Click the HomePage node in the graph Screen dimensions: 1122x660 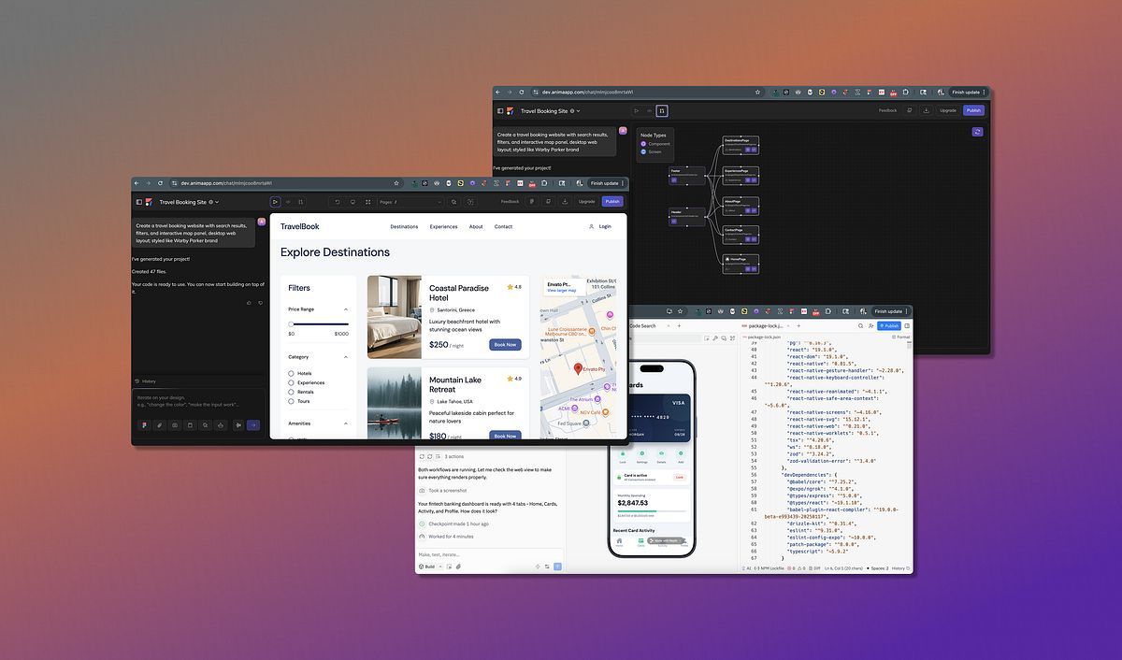pos(741,263)
